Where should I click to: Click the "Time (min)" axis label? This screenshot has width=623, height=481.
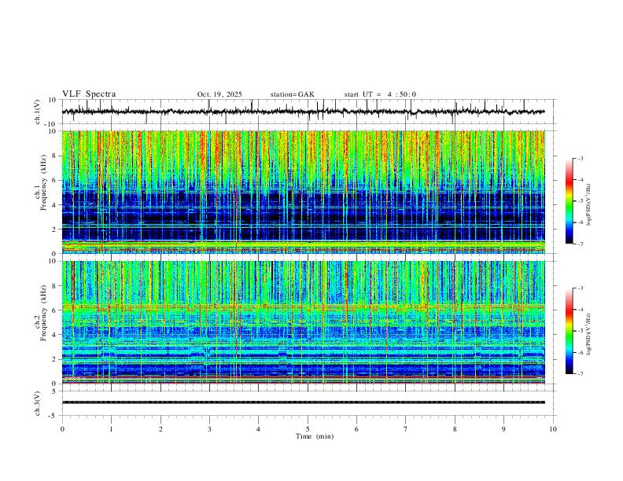pos(315,436)
